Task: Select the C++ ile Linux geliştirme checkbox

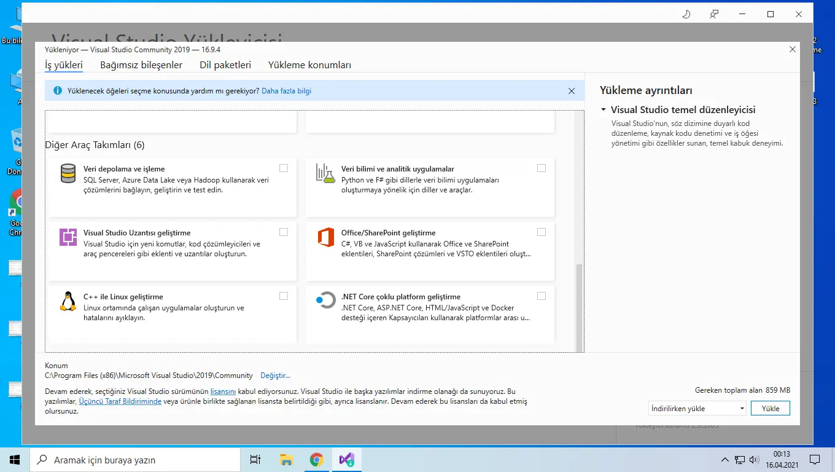Action: (x=283, y=296)
